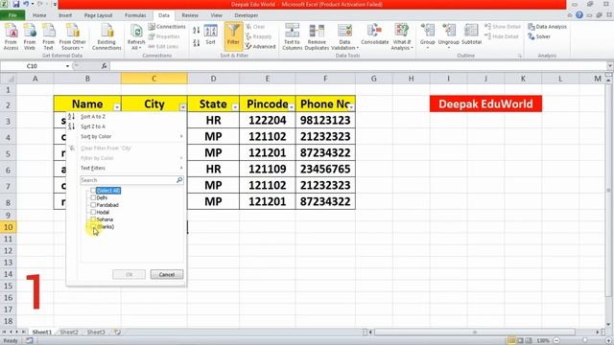Select column G header
Viewport: 614px width, 345px height.
tap(373, 79)
